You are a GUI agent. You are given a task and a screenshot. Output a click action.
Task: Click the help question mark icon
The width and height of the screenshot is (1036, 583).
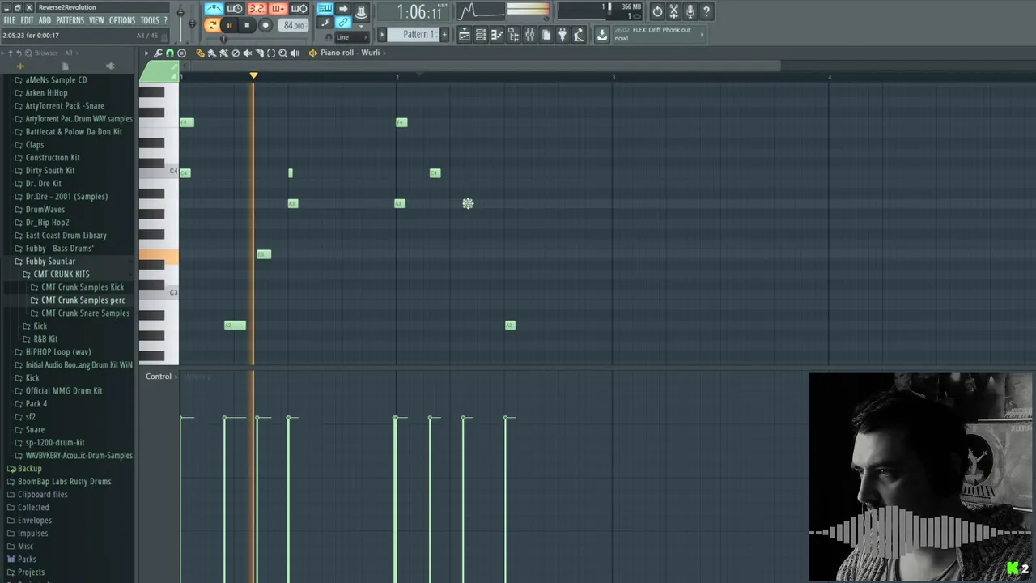[706, 11]
